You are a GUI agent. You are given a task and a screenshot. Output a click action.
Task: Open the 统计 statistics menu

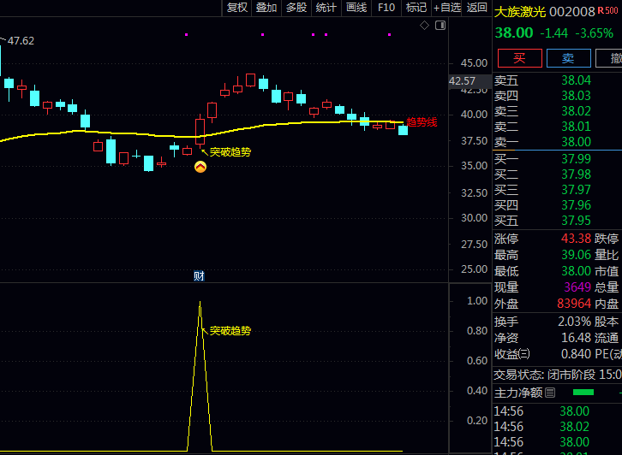point(326,8)
